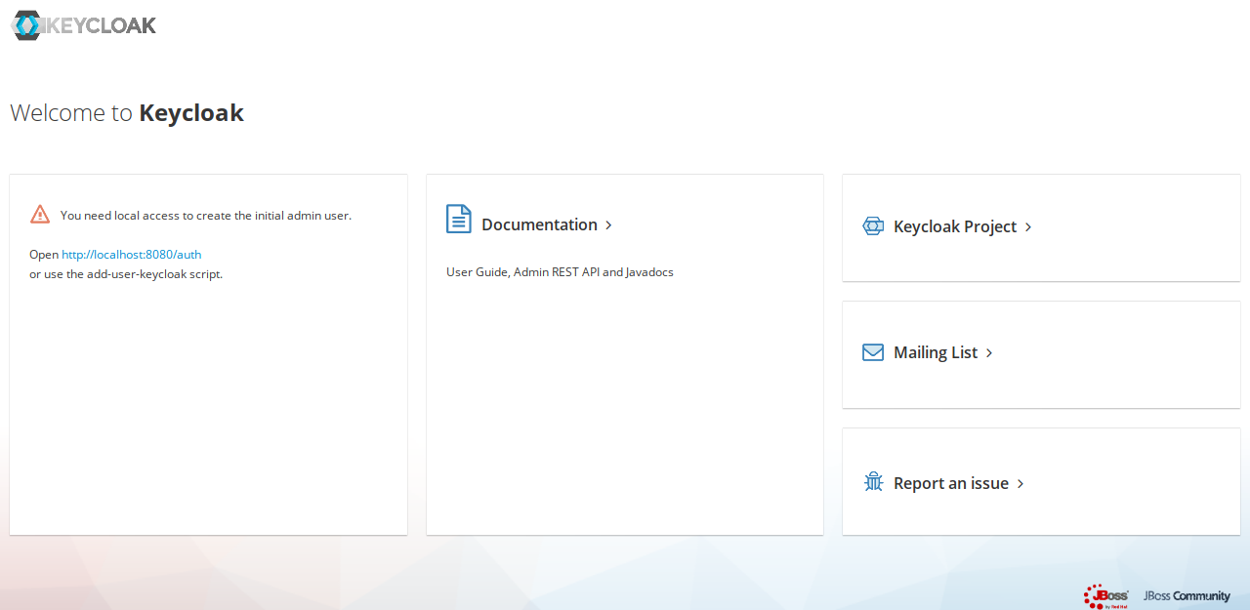Click the Documentation page icon

(x=459, y=219)
